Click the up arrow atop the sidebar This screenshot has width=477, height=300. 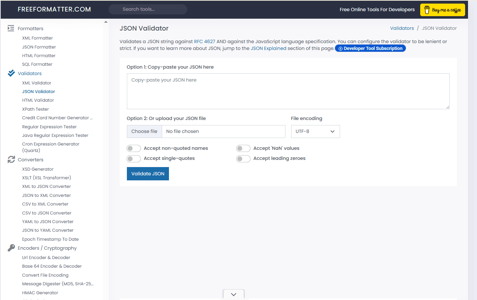point(106,21)
